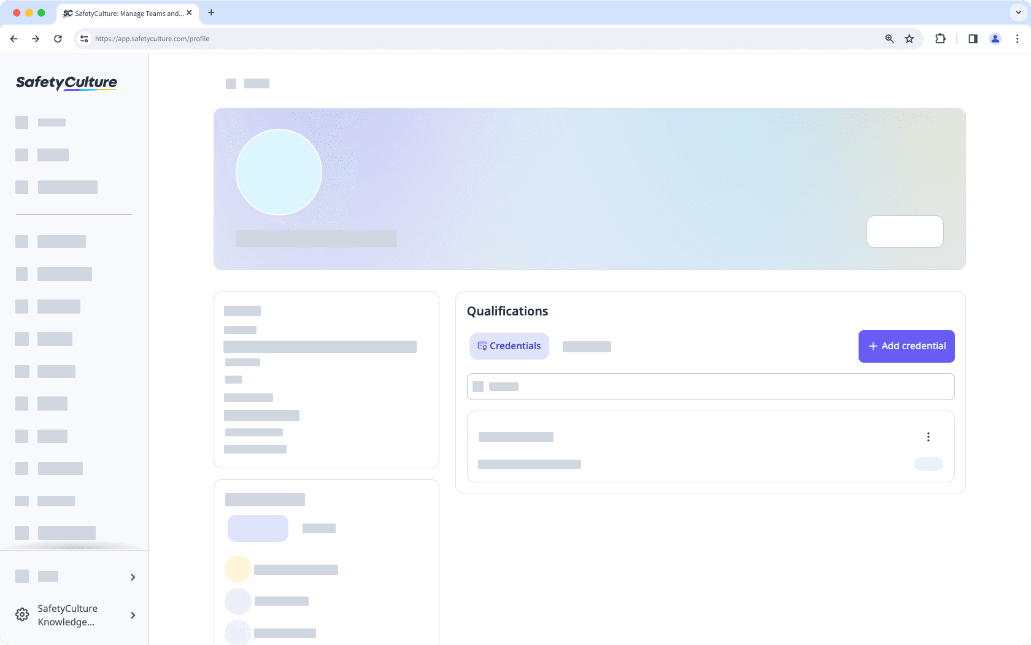Viewport: 1031px width, 645px height.
Task: Open the Chrome side panel icon
Action: tap(973, 39)
